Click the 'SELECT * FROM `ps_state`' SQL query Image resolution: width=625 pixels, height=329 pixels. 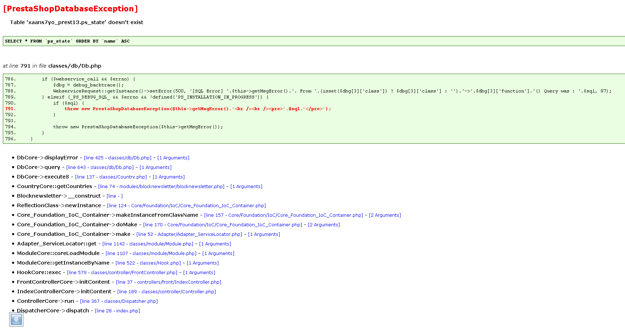pyautogui.click(x=67, y=41)
